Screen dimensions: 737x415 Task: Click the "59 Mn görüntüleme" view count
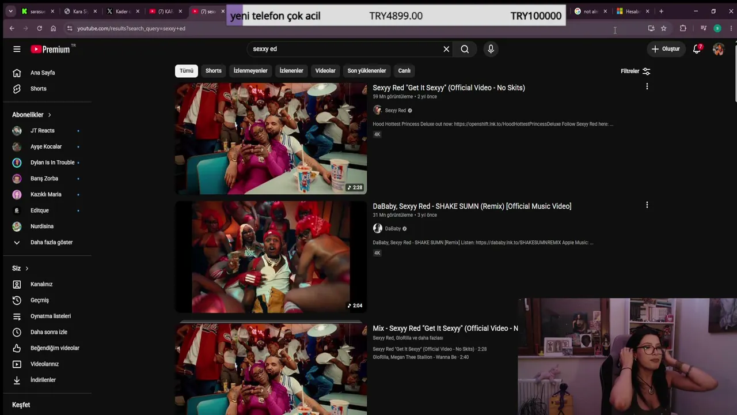pyautogui.click(x=393, y=97)
